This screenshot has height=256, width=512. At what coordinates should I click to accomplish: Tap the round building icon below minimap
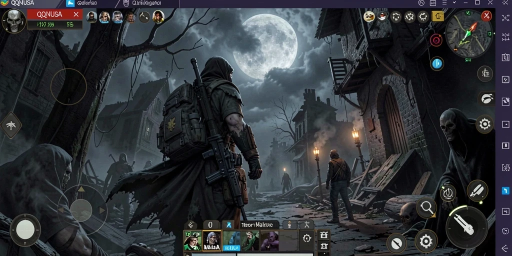click(x=485, y=74)
